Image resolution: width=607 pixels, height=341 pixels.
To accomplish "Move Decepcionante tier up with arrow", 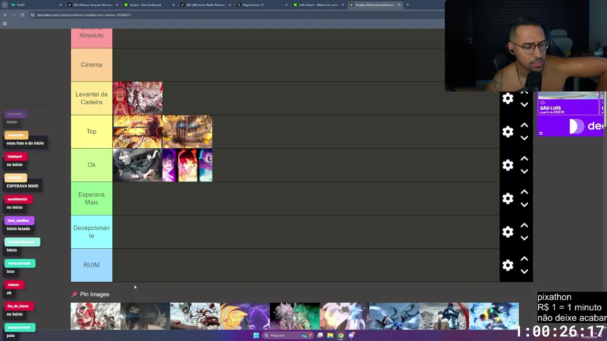I will pyautogui.click(x=524, y=225).
